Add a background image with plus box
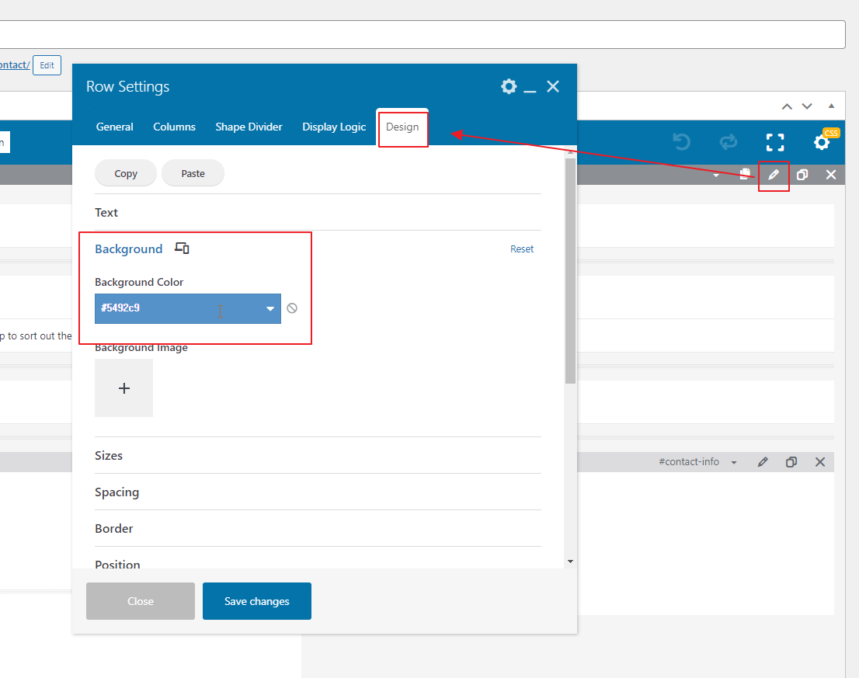 pyautogui.click(x=123, y=388)
